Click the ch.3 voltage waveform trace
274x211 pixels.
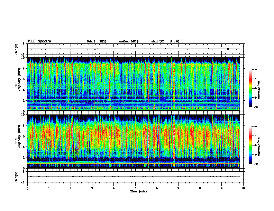pos(134,177)
